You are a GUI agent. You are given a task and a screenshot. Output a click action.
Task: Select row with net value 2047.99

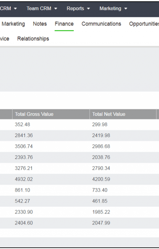79,223
